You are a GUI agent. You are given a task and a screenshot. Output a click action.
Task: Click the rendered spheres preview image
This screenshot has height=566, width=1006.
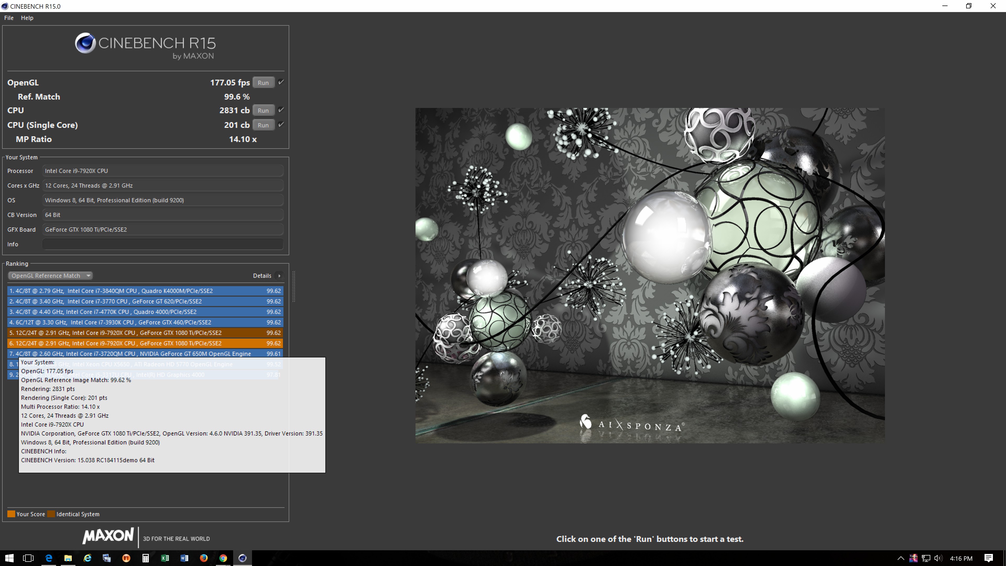coord(650,275)
